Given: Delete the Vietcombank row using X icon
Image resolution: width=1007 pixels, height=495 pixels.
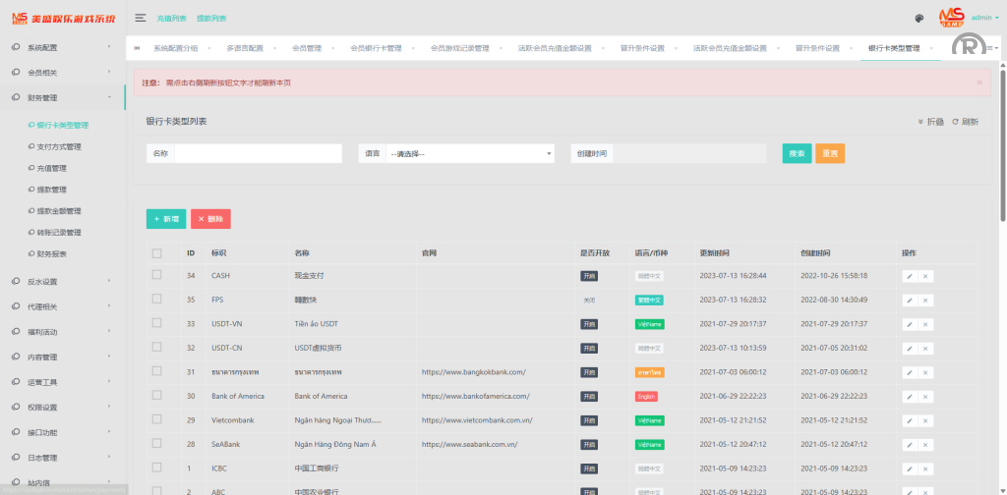Looking at the screenshot, I should click(925, 419).
